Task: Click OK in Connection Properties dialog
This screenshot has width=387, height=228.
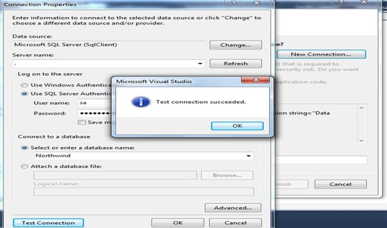Action: pos(177,223)
